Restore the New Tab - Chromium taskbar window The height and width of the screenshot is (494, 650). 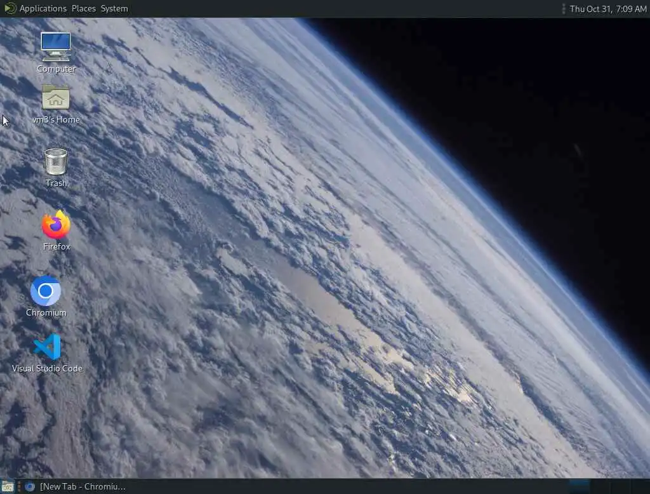tap(76, 486)
